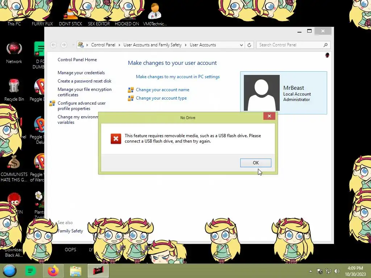The height and width of the screenshot is (278, 371).
Task: Expand the address bar history dropdown
Action: coord(241,45)
